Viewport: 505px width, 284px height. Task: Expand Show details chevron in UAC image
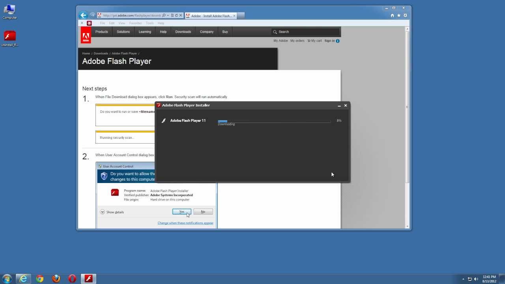tap(103, 212)
